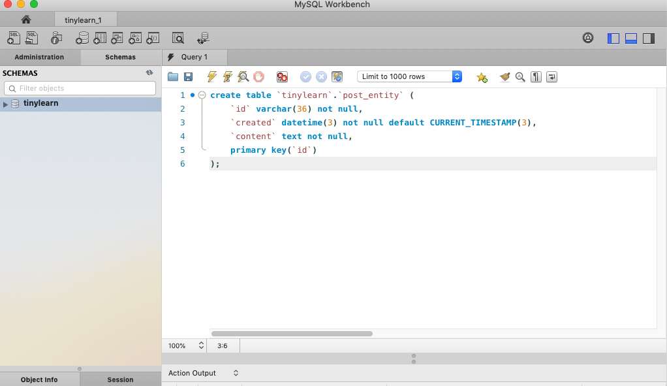Image resolution: width=667 pixels, height=386 pixels.
Task: Open the Workbench home screen tab
Action: [x=26, y=20]
